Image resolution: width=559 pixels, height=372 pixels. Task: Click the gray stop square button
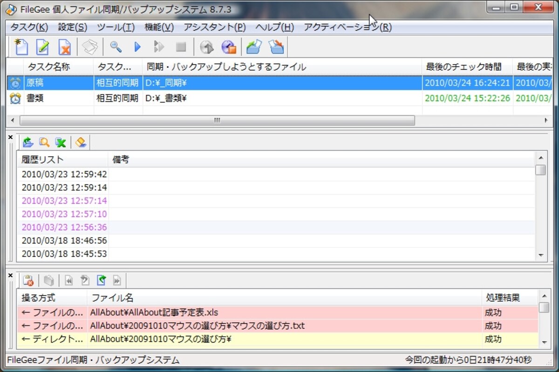[181, 47]
